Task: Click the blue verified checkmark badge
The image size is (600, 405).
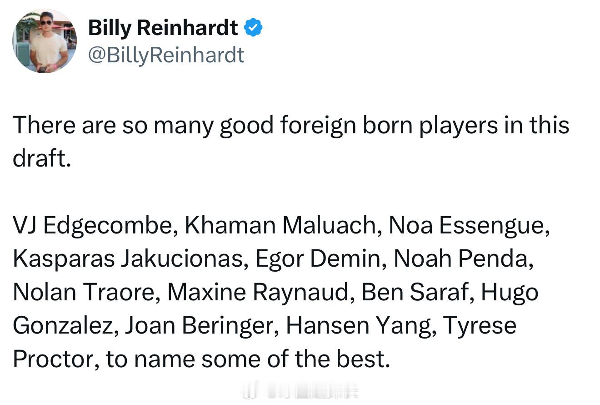Action: [x=253, y=28]
